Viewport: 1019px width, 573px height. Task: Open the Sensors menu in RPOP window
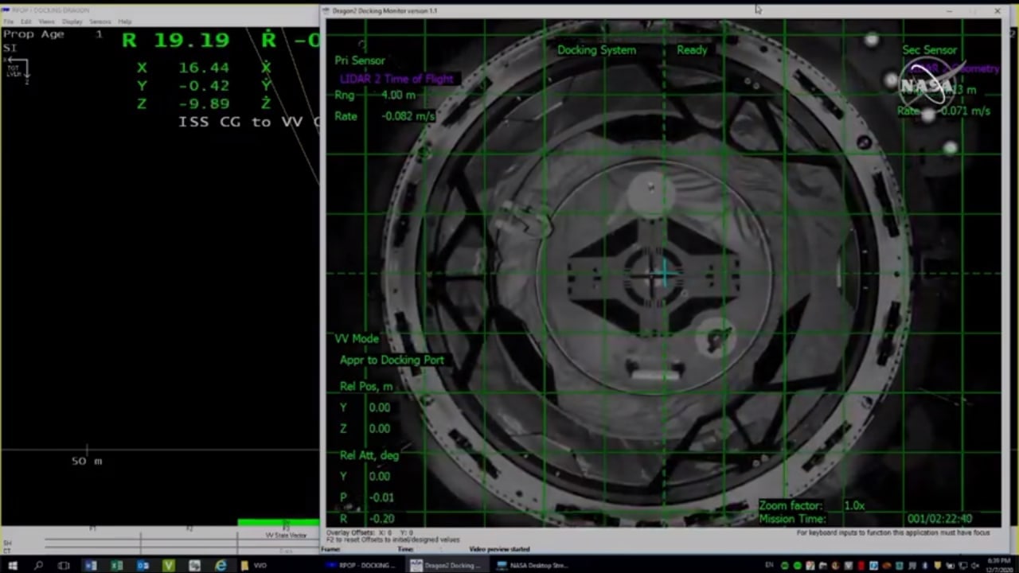100,21
